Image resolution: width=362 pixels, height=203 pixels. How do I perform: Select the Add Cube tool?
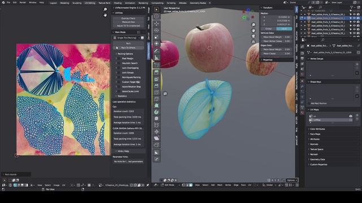click(157, 65)
